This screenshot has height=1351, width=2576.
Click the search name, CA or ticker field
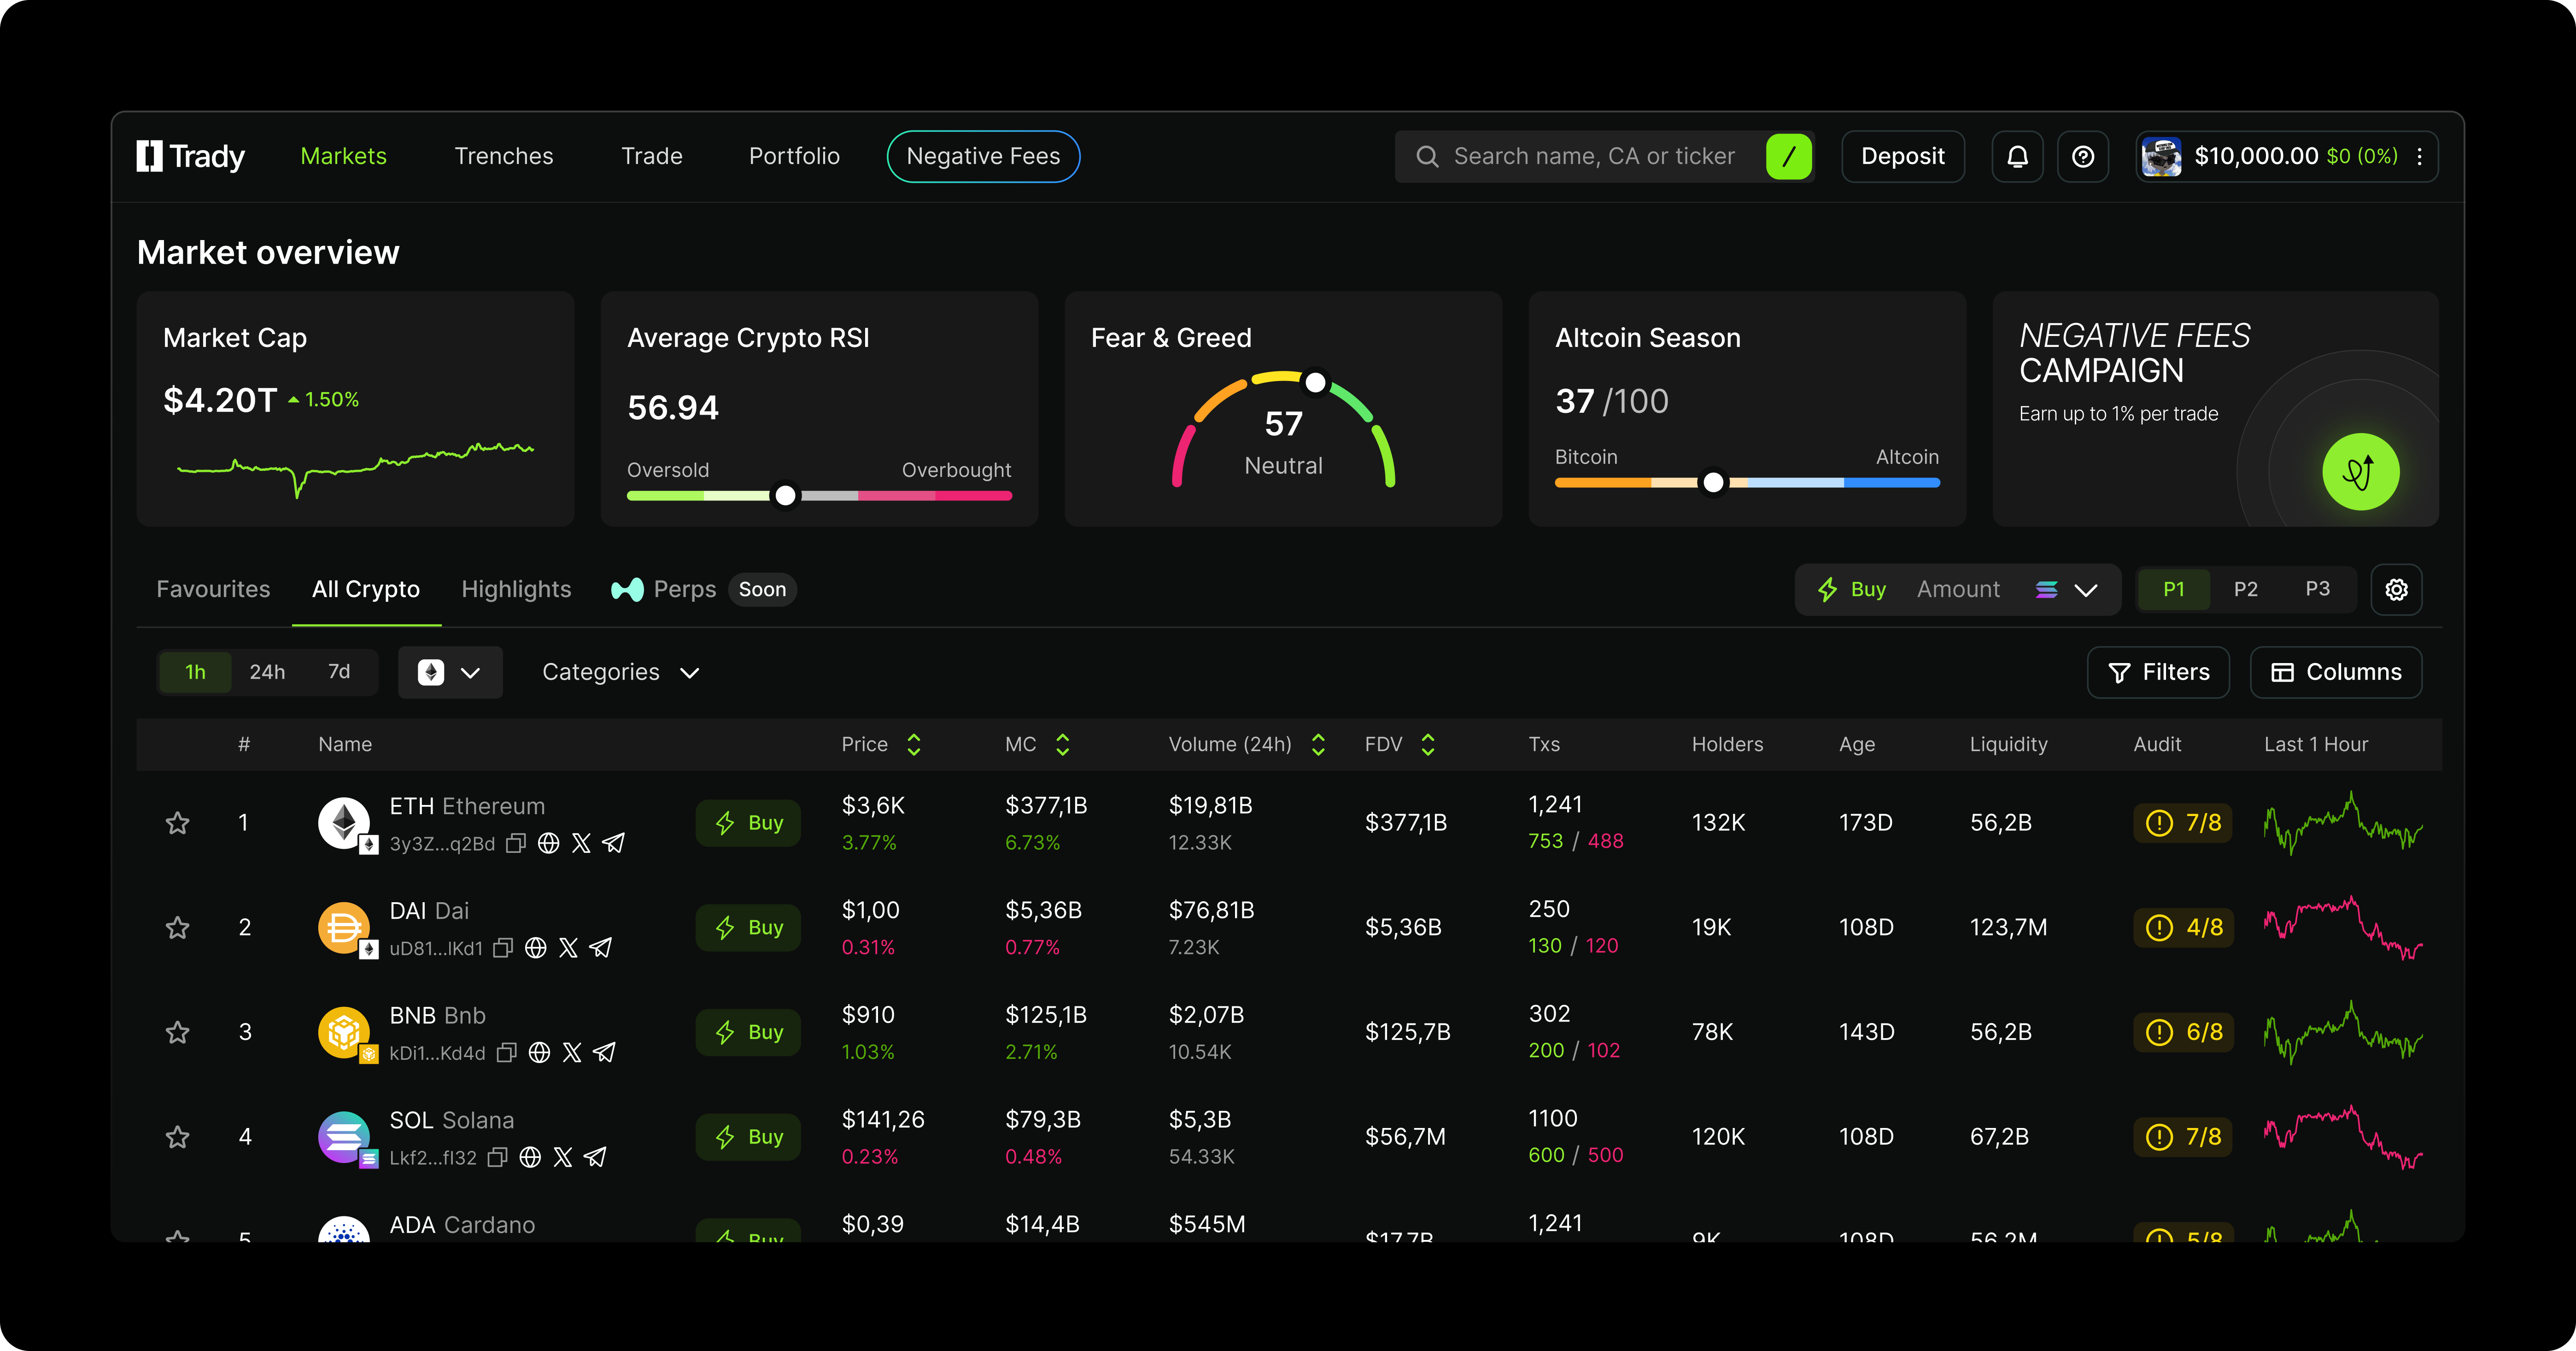[x=1600, y=156]
